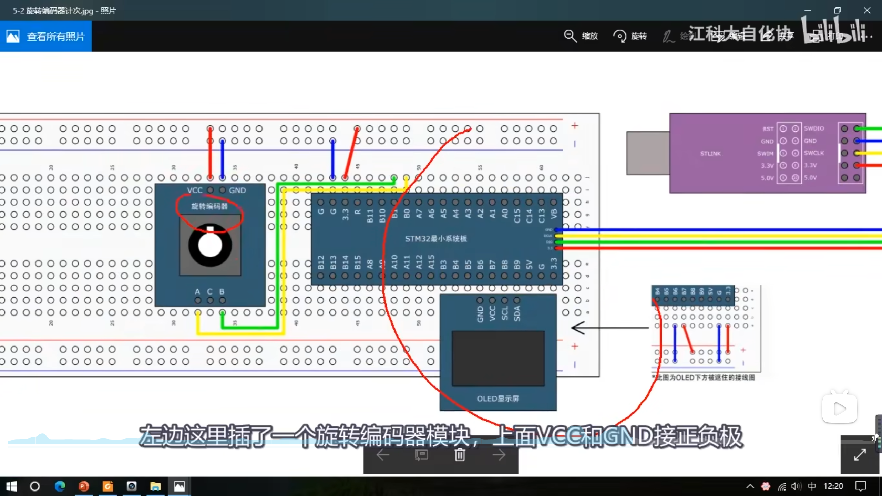
Task: Expand hidden system tray icons chevron
Action: click(x=750, y=486)
